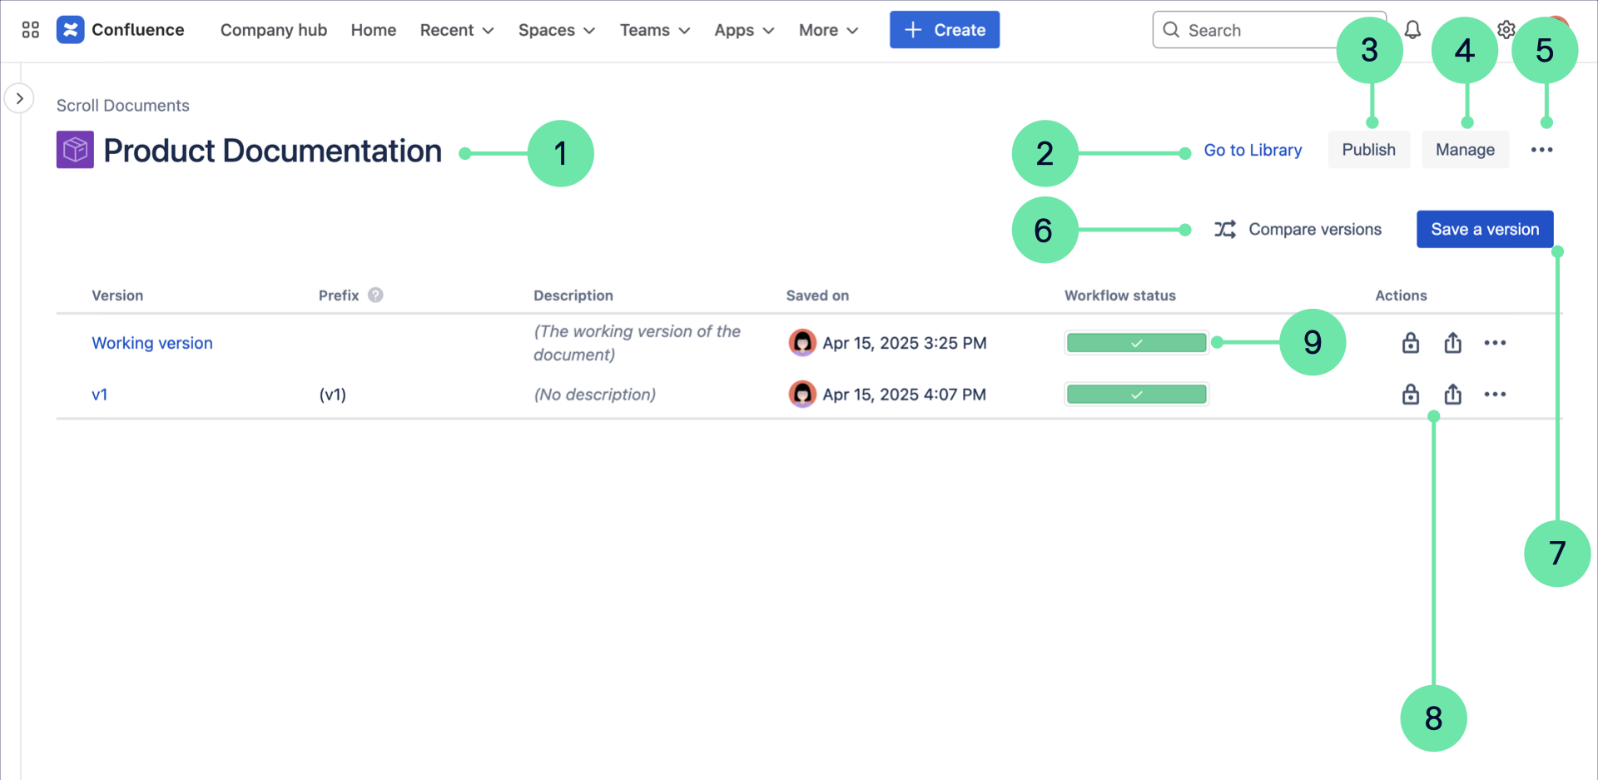1598x780 pixels.
Task: Go to Company hub
Action: pyautogui.click(x=273, y=30)
